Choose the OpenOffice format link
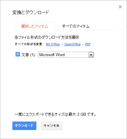Image resolution: width=127 pixels, height=139 pixels. [x=72, y=44]
